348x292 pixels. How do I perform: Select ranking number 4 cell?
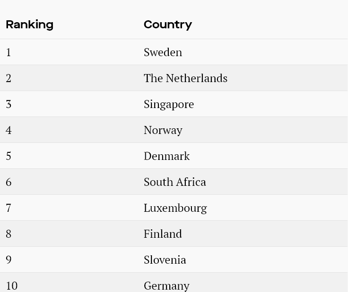(8, 130)
